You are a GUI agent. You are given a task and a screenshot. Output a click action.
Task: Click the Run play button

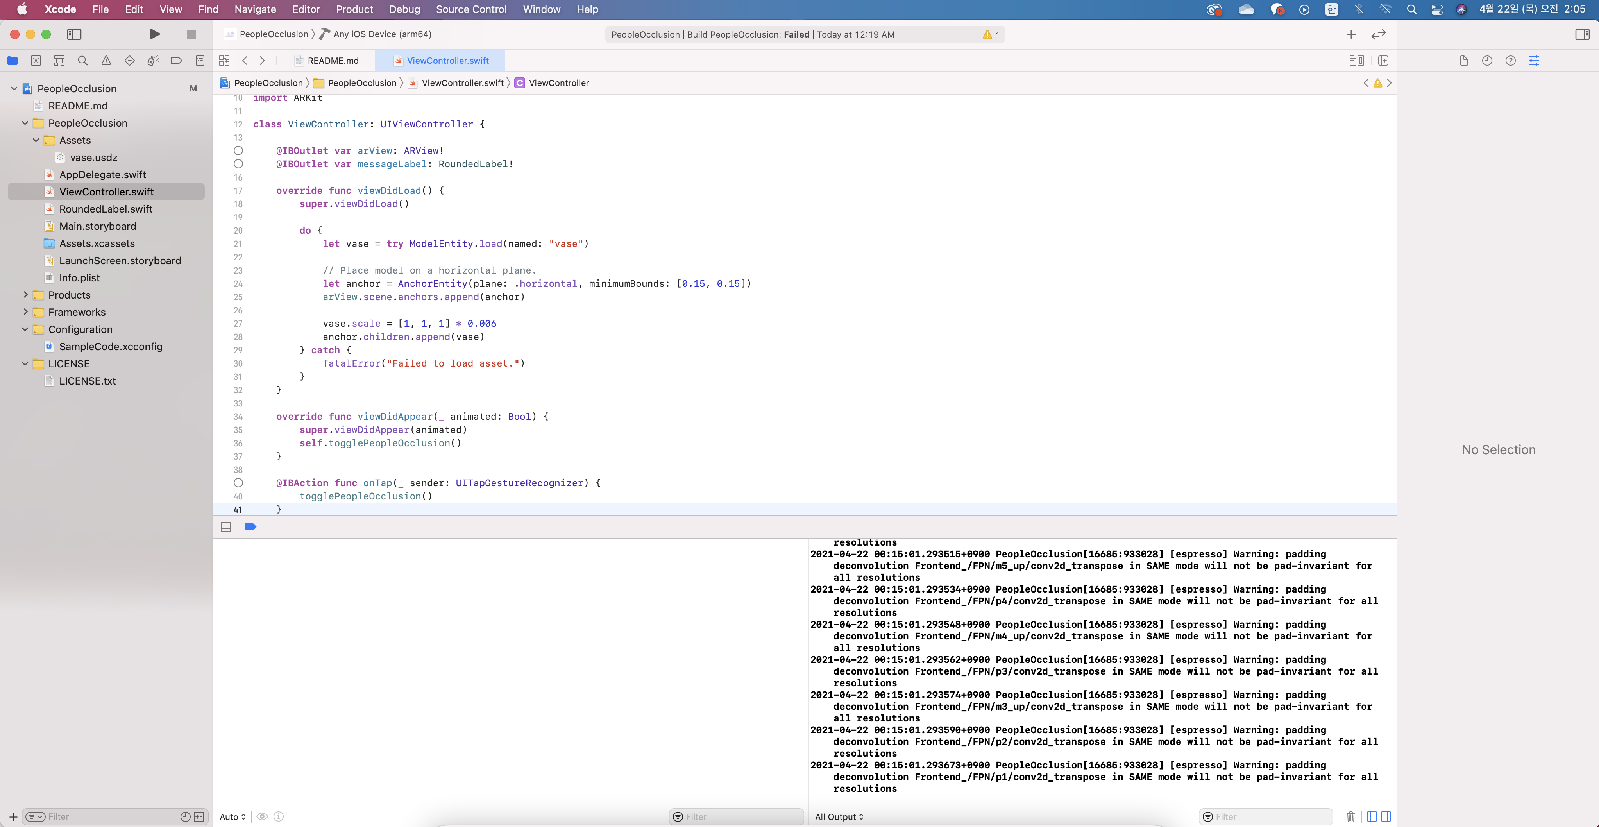[x=155, y=34]
